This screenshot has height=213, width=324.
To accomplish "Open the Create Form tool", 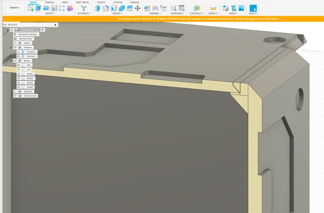I will click(x=70, y=8).
